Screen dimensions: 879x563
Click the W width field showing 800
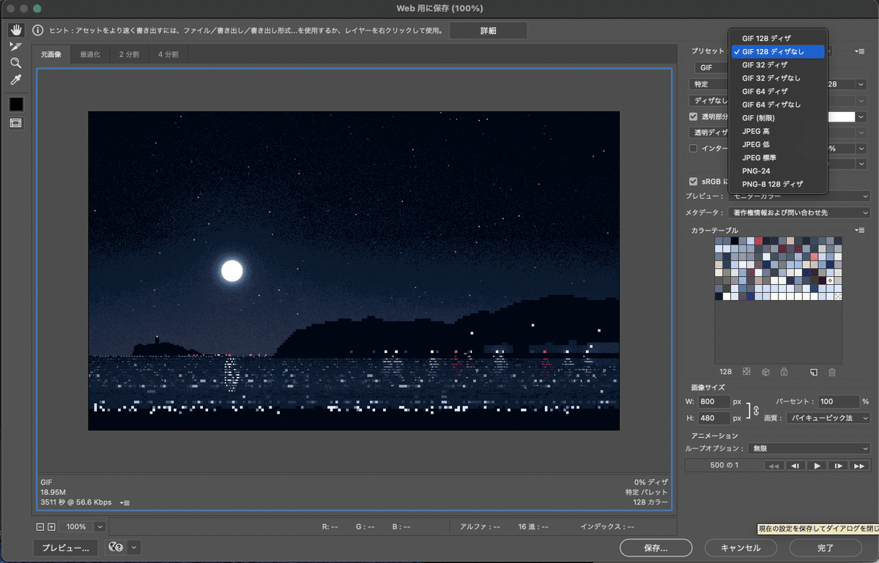click(713, 402)
